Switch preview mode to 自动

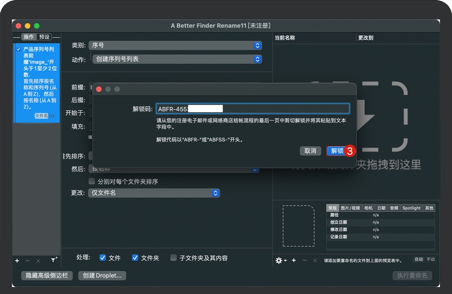(x=419, y=259)
